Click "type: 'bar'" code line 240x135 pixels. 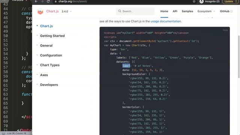[119, 49]
